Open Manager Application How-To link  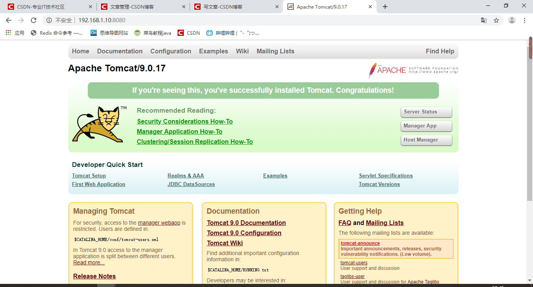[x=179, y=132]
